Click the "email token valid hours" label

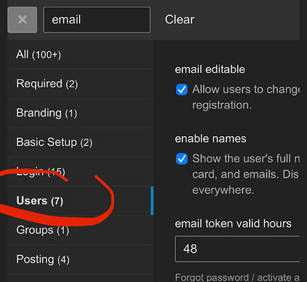click(x=233, y=223)
